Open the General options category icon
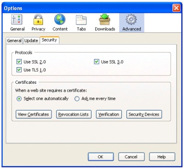 click(17, 23)
